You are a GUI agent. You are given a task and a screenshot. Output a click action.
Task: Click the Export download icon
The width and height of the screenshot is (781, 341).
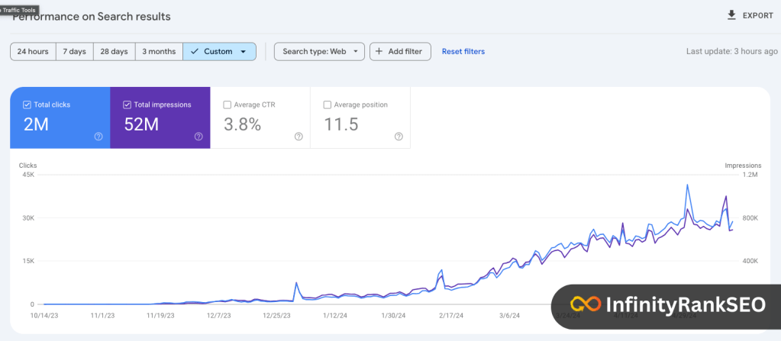coord(731,15)
